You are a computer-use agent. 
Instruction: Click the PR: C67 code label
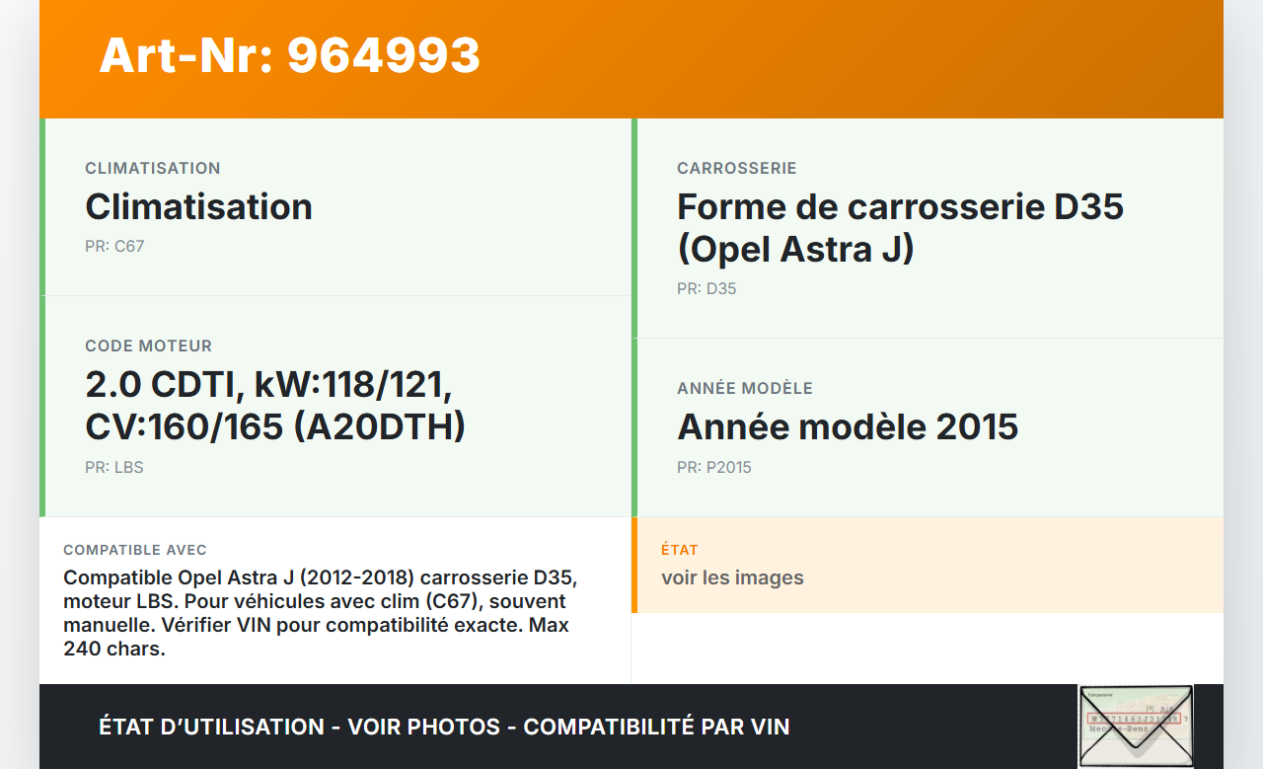113,246
